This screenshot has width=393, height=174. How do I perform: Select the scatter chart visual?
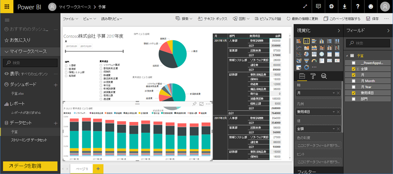(x=298, y=54)
